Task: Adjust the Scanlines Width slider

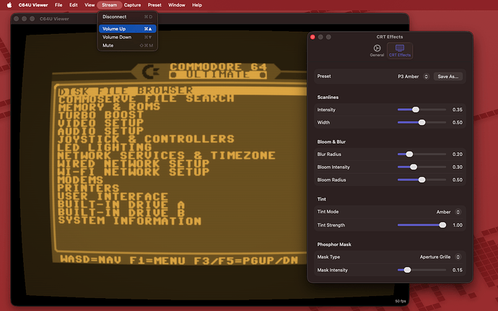Action: pos(421,122)
